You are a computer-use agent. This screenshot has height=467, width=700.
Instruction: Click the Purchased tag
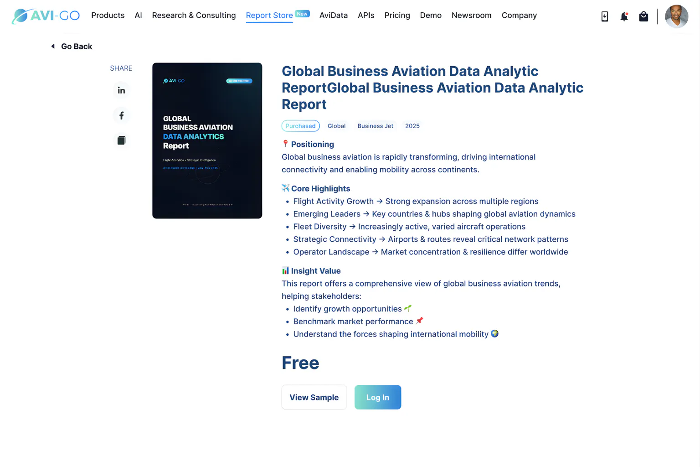tap(300, 126)
